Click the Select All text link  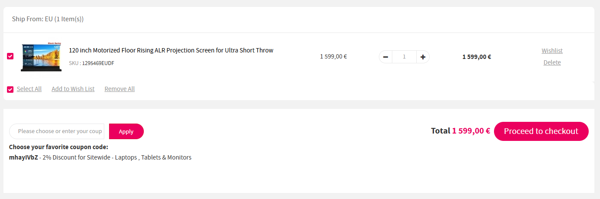point(29,89)
